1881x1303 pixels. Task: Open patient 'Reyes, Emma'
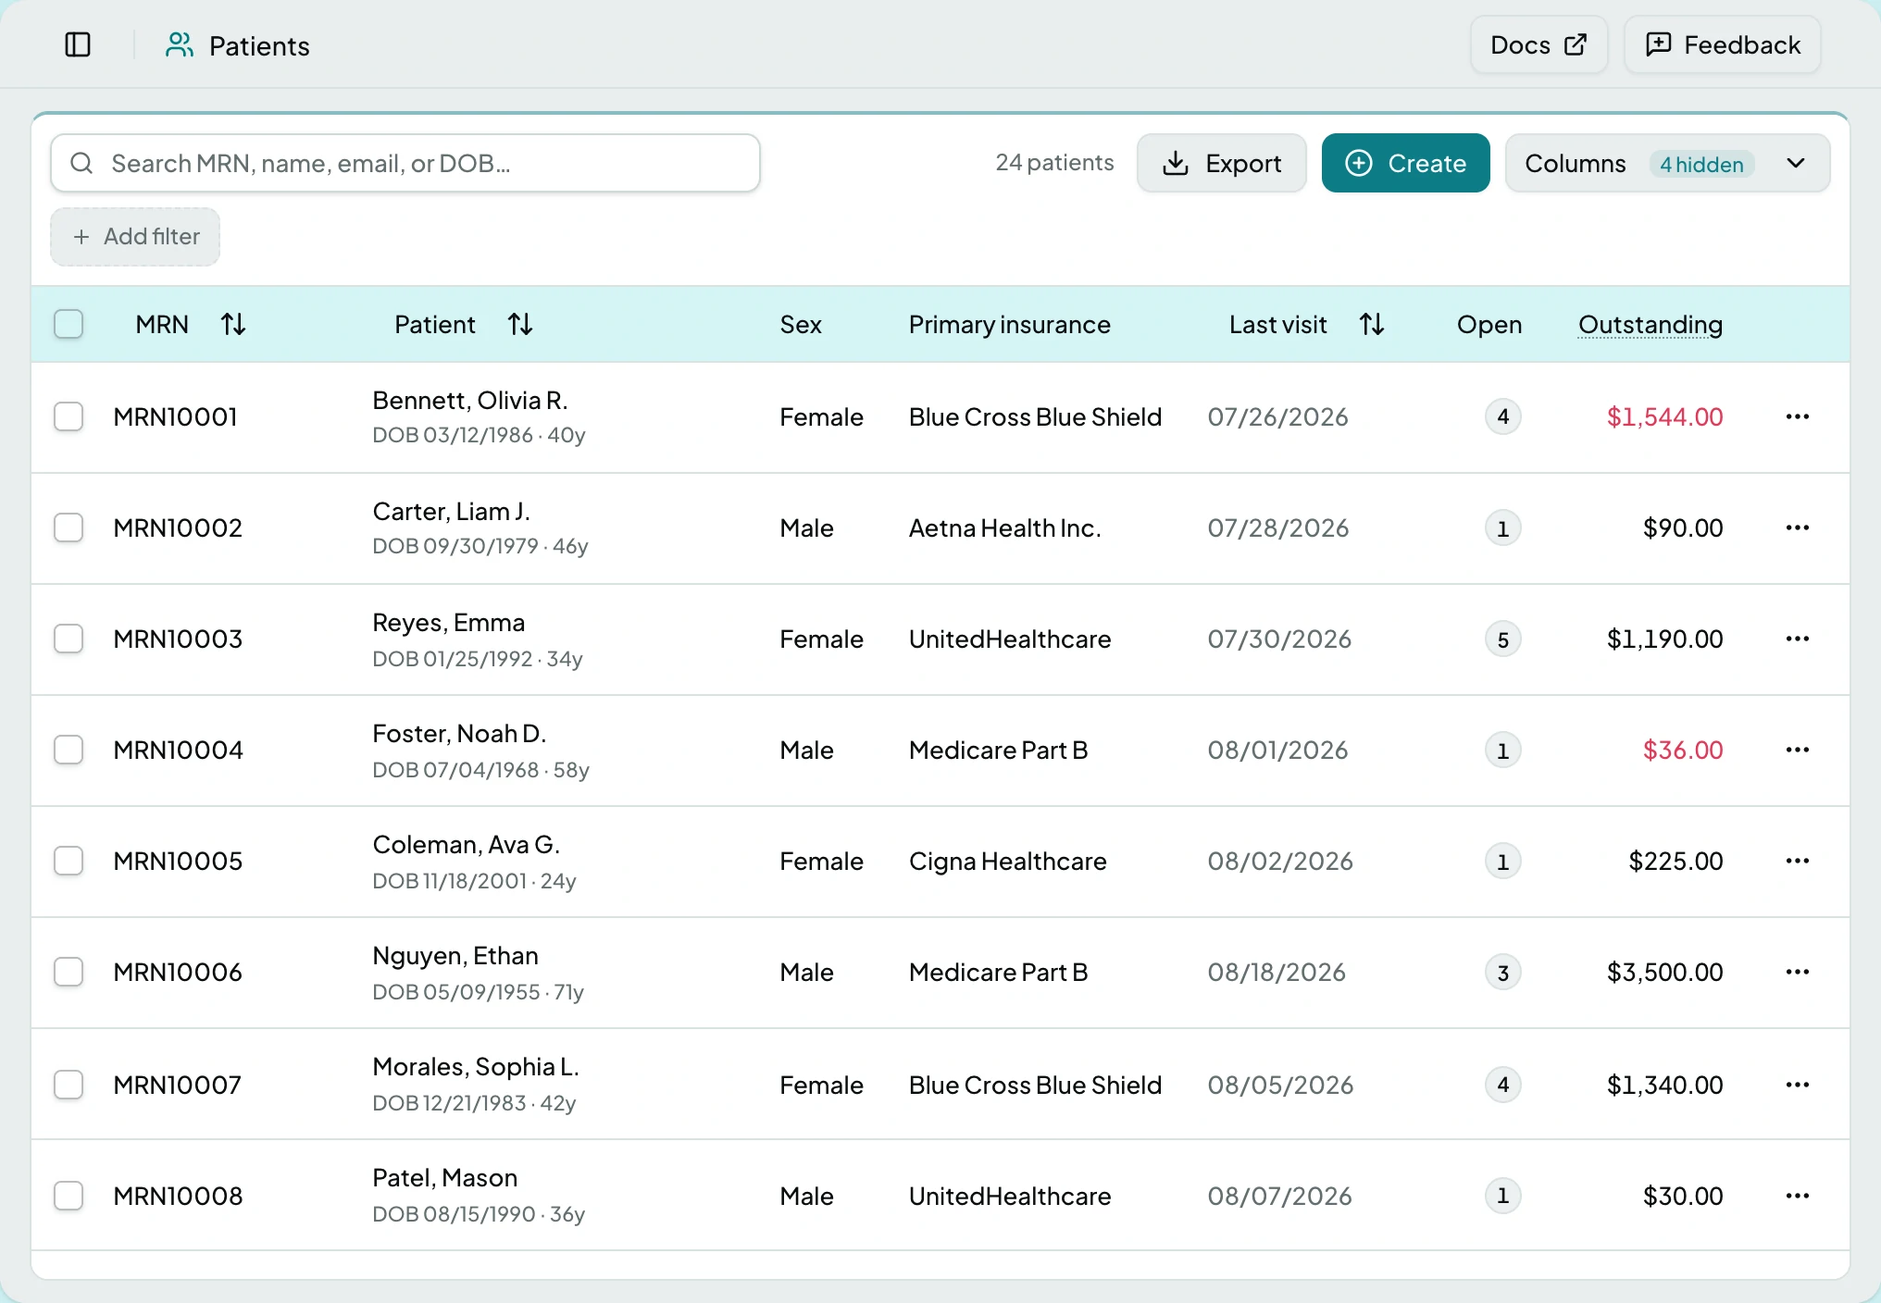[448, 622]
